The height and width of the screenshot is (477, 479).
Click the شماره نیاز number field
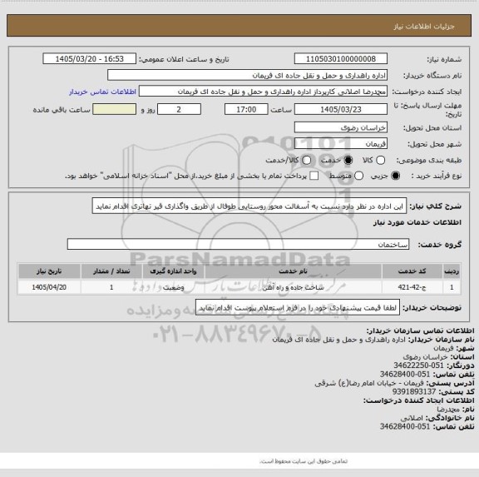341,59
